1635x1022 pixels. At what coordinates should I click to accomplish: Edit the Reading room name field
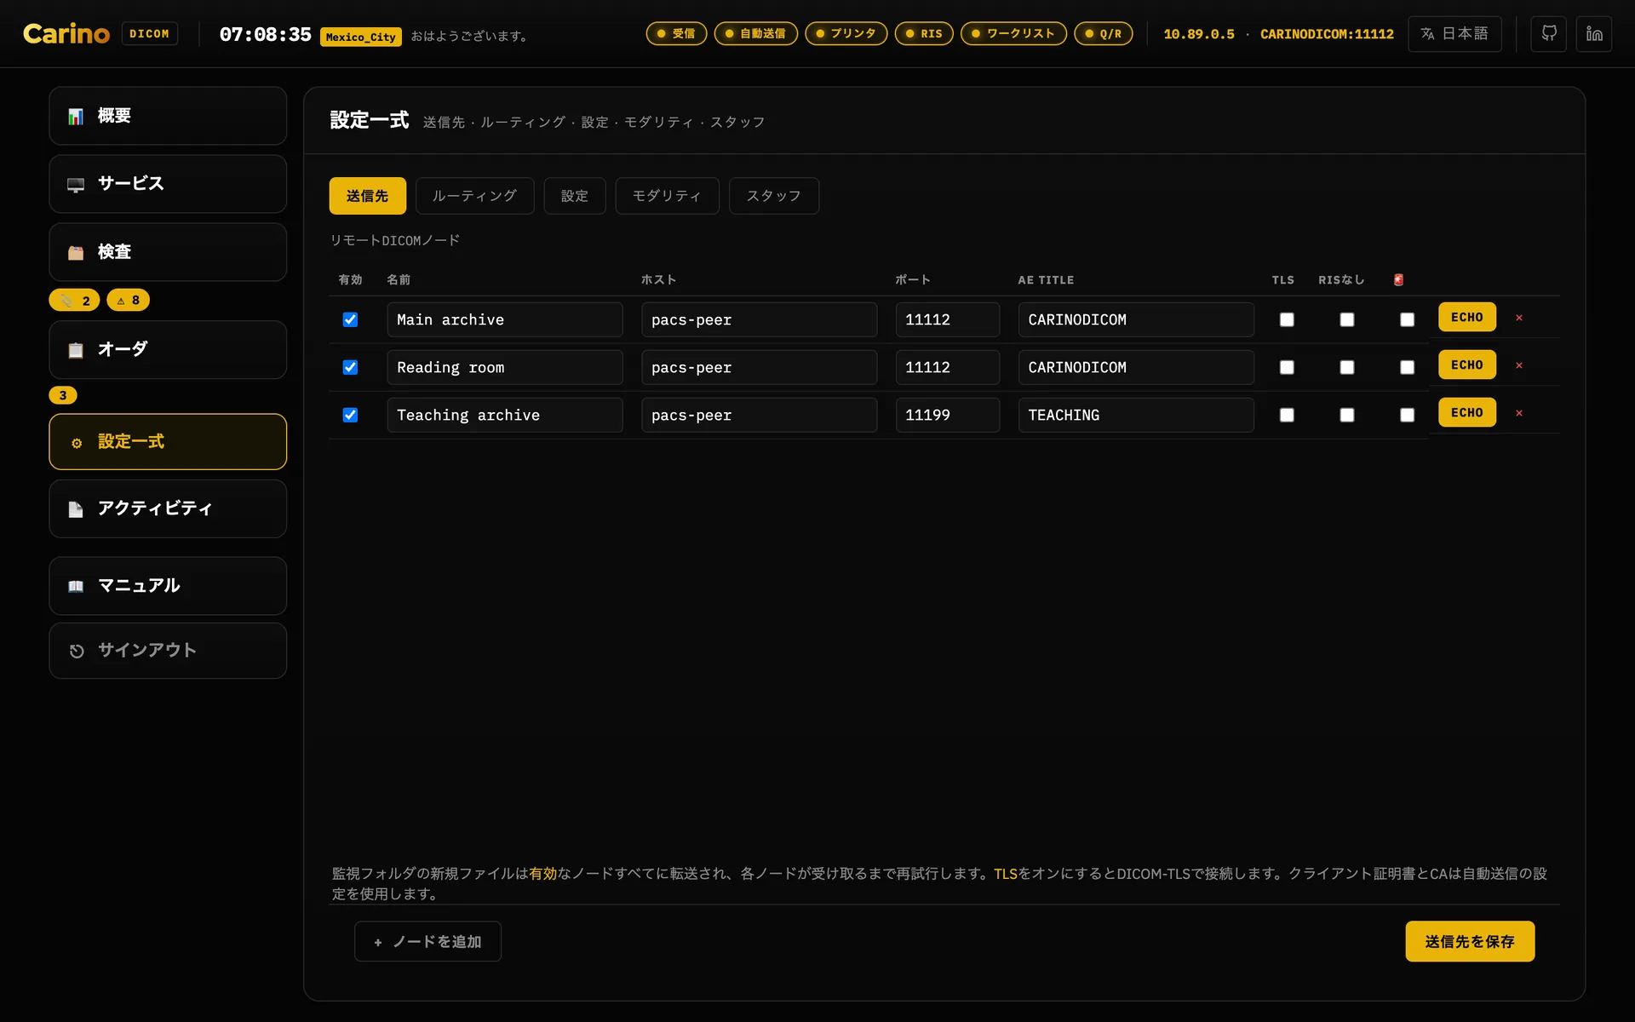pyautogui.click(x=505, y=367)
